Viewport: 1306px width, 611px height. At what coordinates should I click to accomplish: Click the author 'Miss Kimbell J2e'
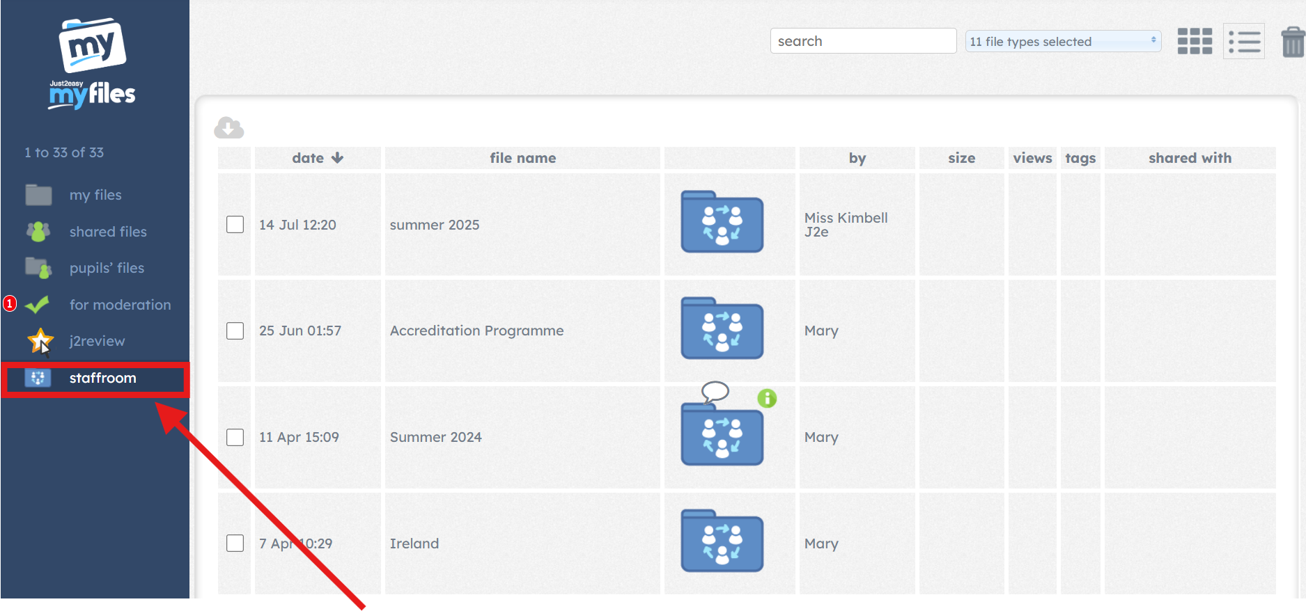coord(846,225)
